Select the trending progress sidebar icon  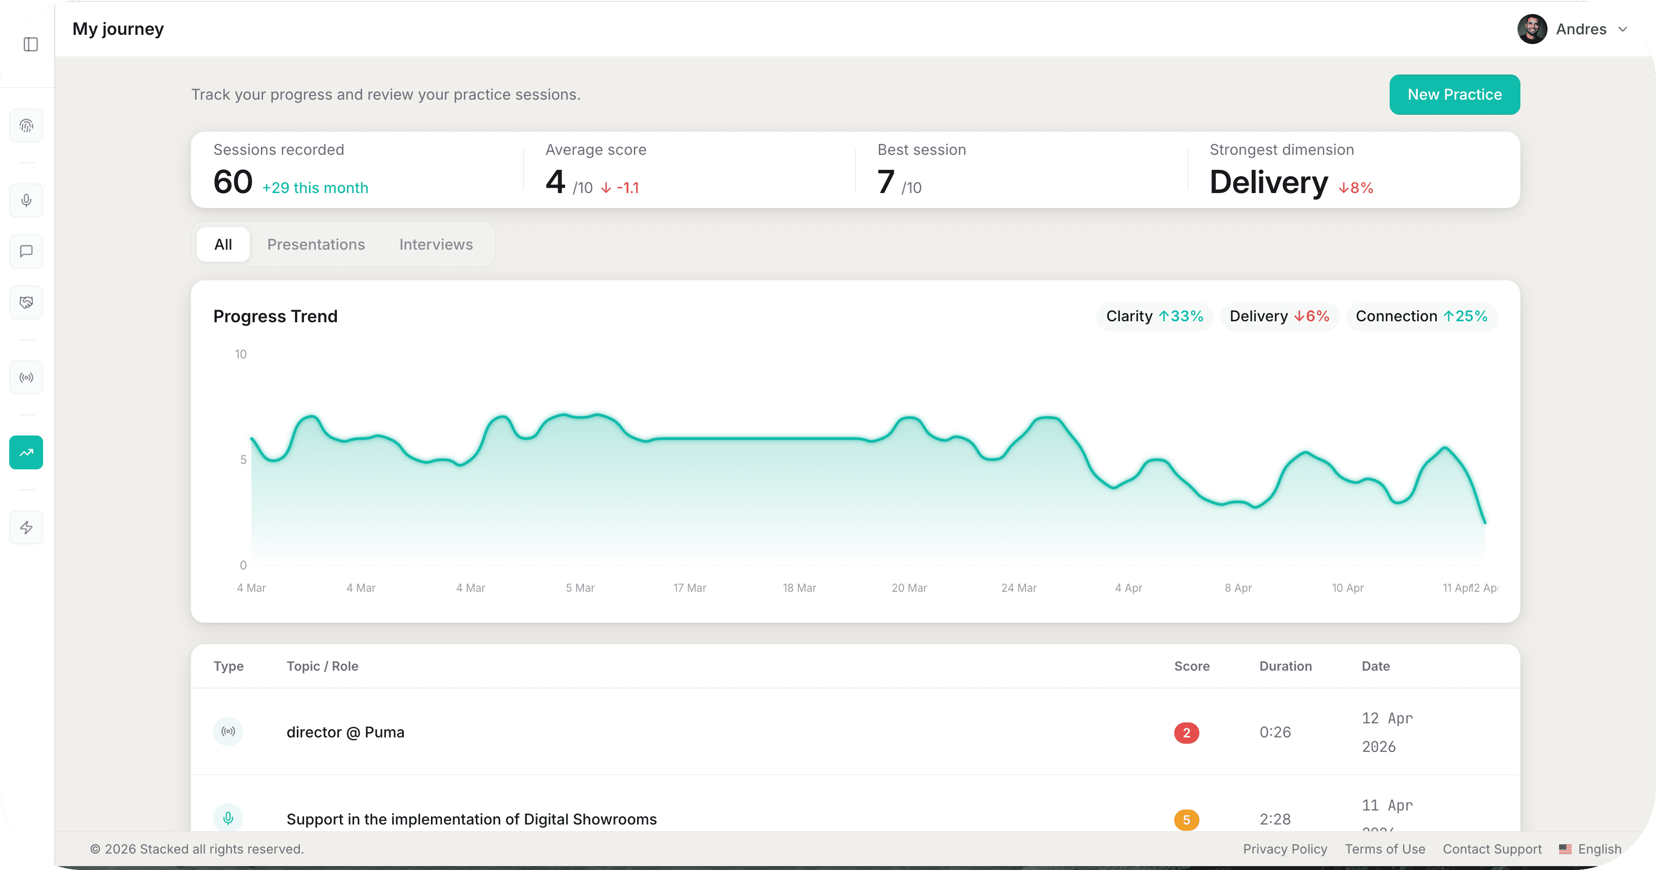coord(26,453)
